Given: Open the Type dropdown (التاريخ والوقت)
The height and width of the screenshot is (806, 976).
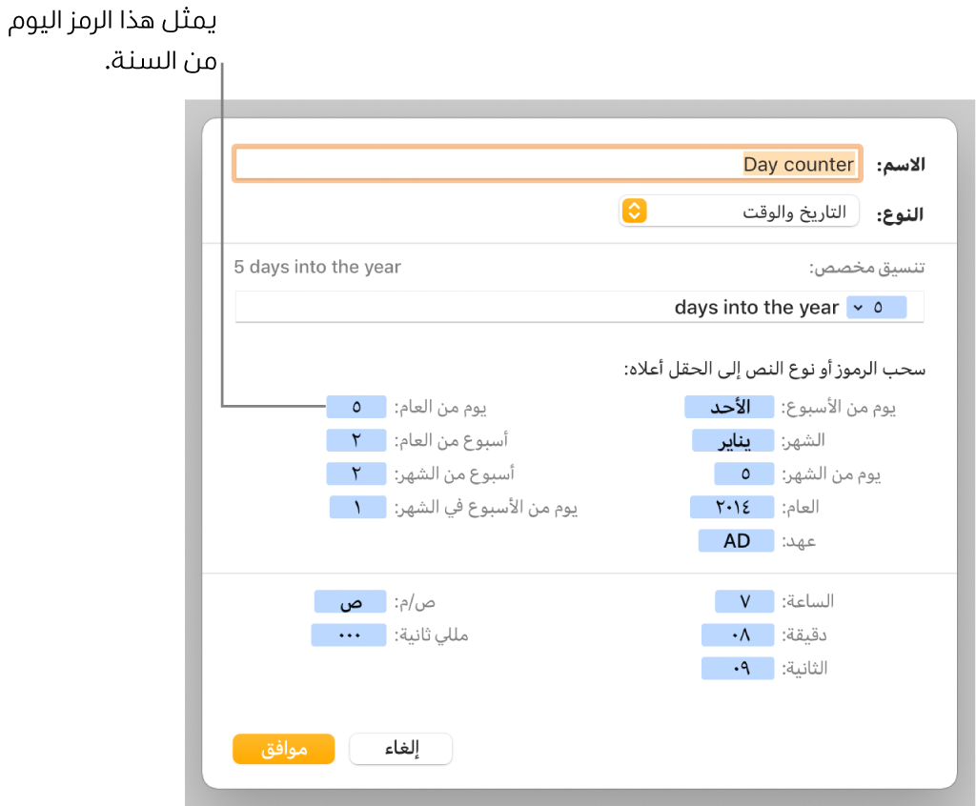Looking at the screenshot, I should (739, 211).
